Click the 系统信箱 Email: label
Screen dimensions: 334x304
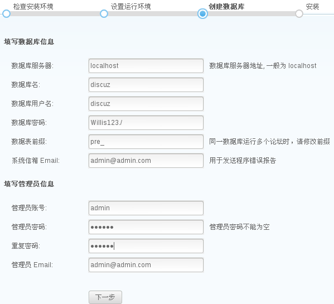(36, 161)
